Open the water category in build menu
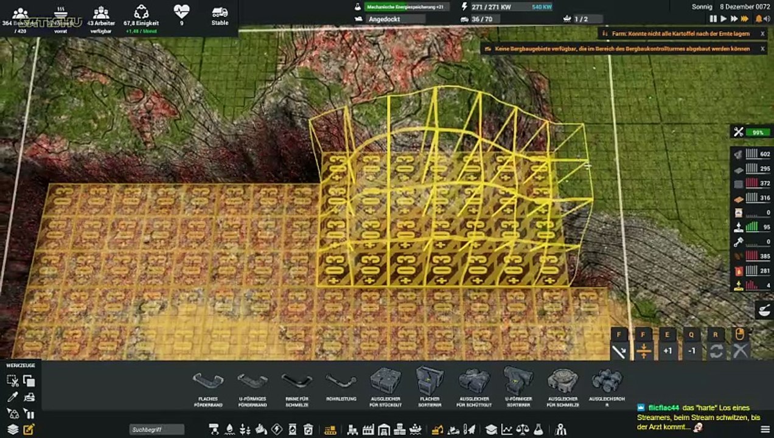This screenshot has height=438, width=774. coord(230,429)
